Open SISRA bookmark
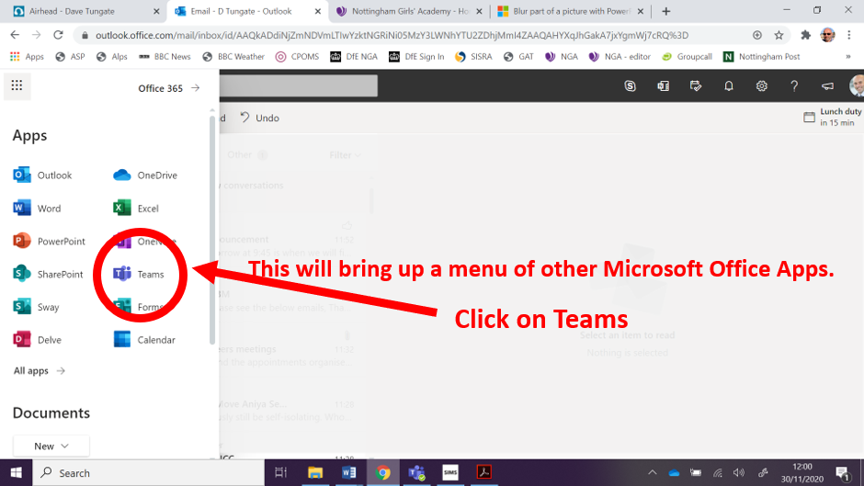 pyautogui.click(x=474, y=57)
